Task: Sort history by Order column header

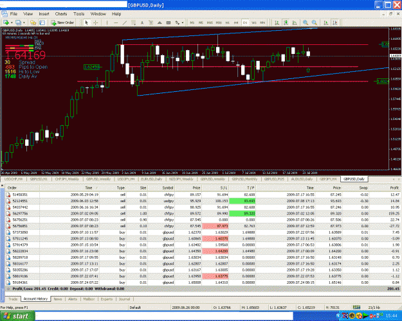Action: (x=22, y=187)
